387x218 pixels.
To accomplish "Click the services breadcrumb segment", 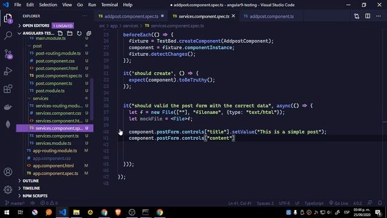I will (131, 25).
